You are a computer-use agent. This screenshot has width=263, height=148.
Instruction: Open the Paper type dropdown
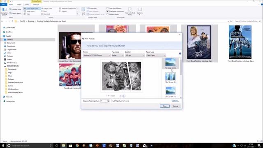156,55
